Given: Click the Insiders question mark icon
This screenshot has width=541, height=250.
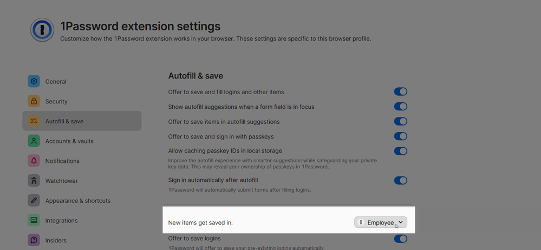Looking at the screenshot, I should 34,240.
